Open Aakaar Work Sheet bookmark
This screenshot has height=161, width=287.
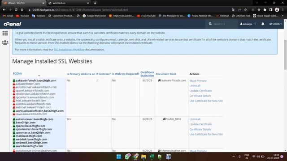point(94,16)
